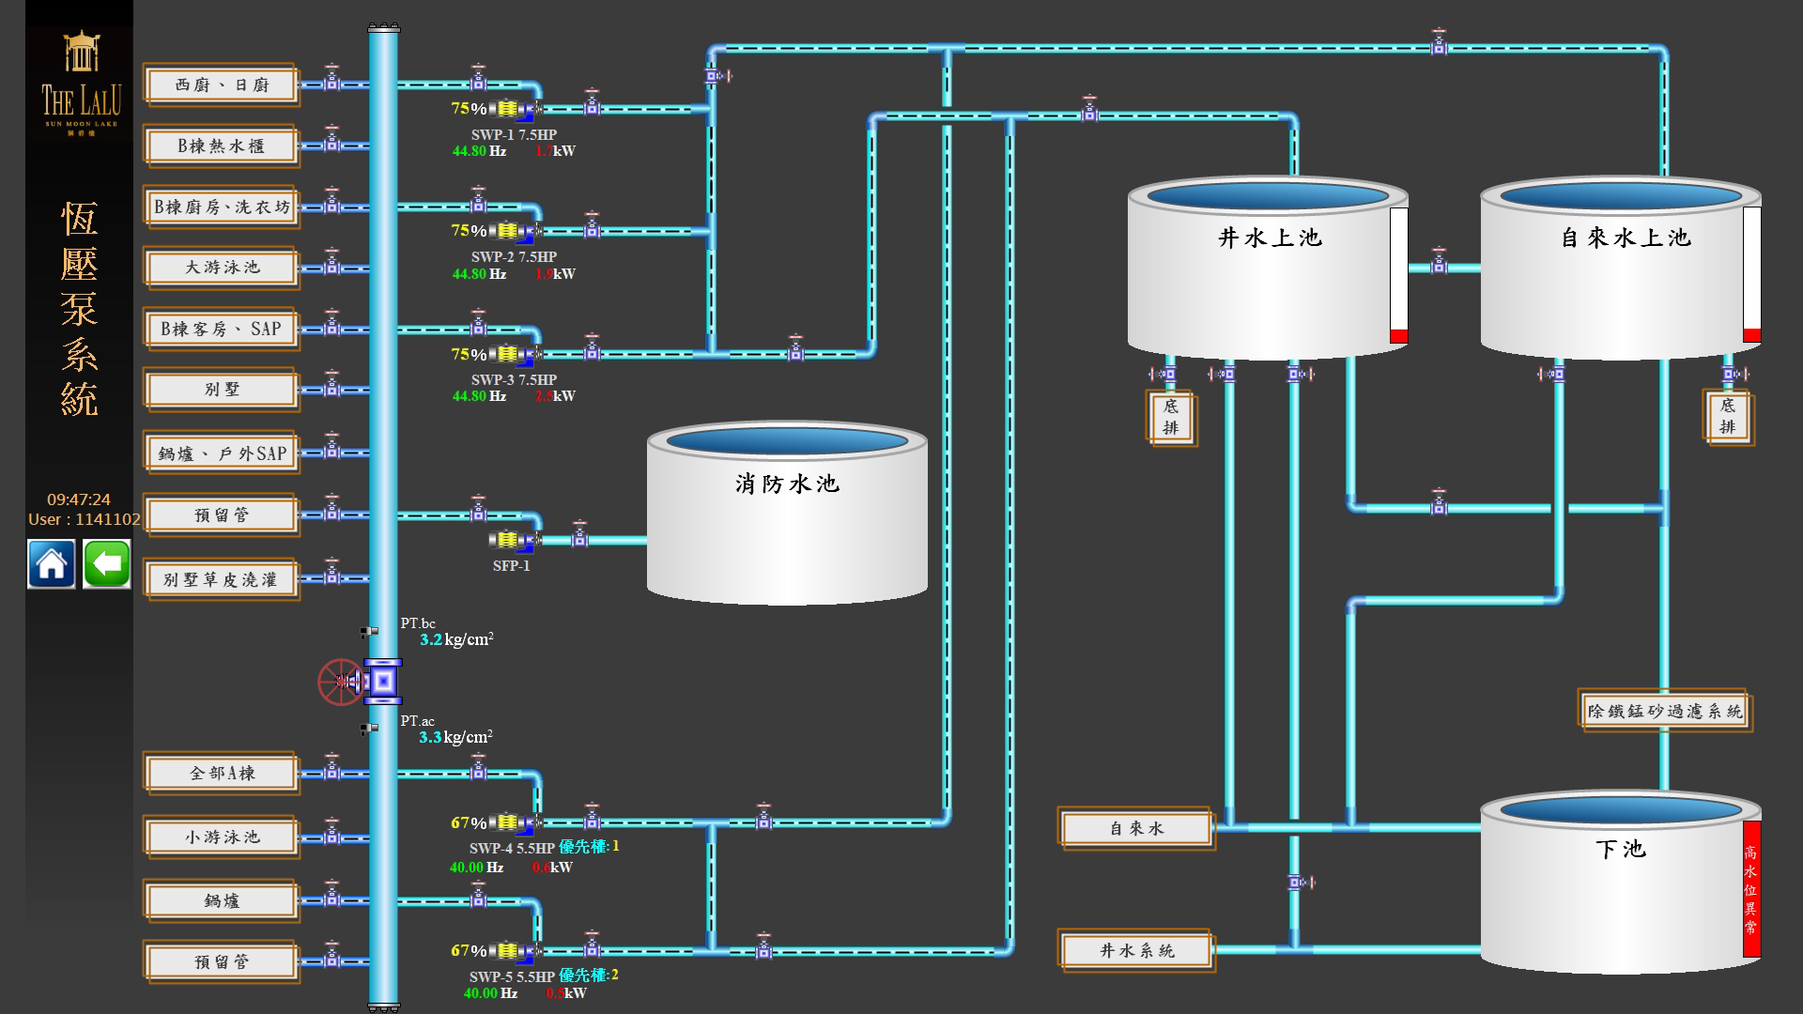Click the SWP-1 pump icon
Screen dimensions: 1803x1014
[512, 109]
